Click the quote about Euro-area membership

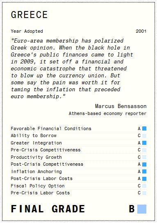click(72, 69)
